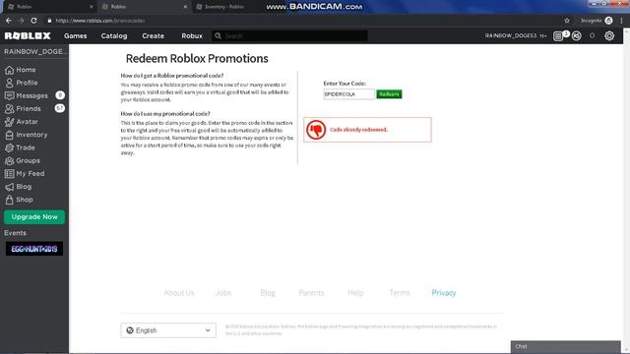
Task: Click 'How do I use my promotional code?' text
Action: pyautogui.click(x=165, y=114)
